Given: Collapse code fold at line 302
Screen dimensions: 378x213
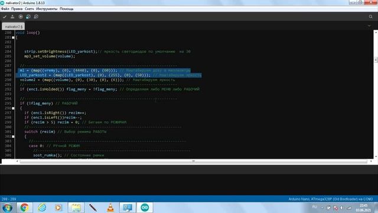Looking at the screenshot, I should (13, 137).
